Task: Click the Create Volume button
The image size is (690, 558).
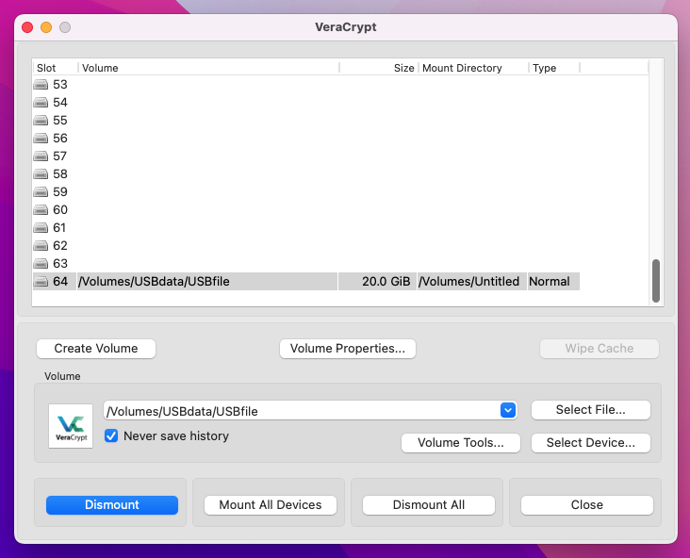Action: 96,349
